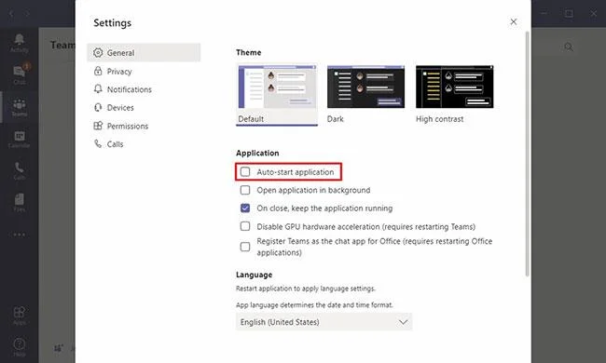Viewport: 606px width, 363px height.
Task: Open the Calls phone icon in Teams sidebar
Action: pos(19,170)
